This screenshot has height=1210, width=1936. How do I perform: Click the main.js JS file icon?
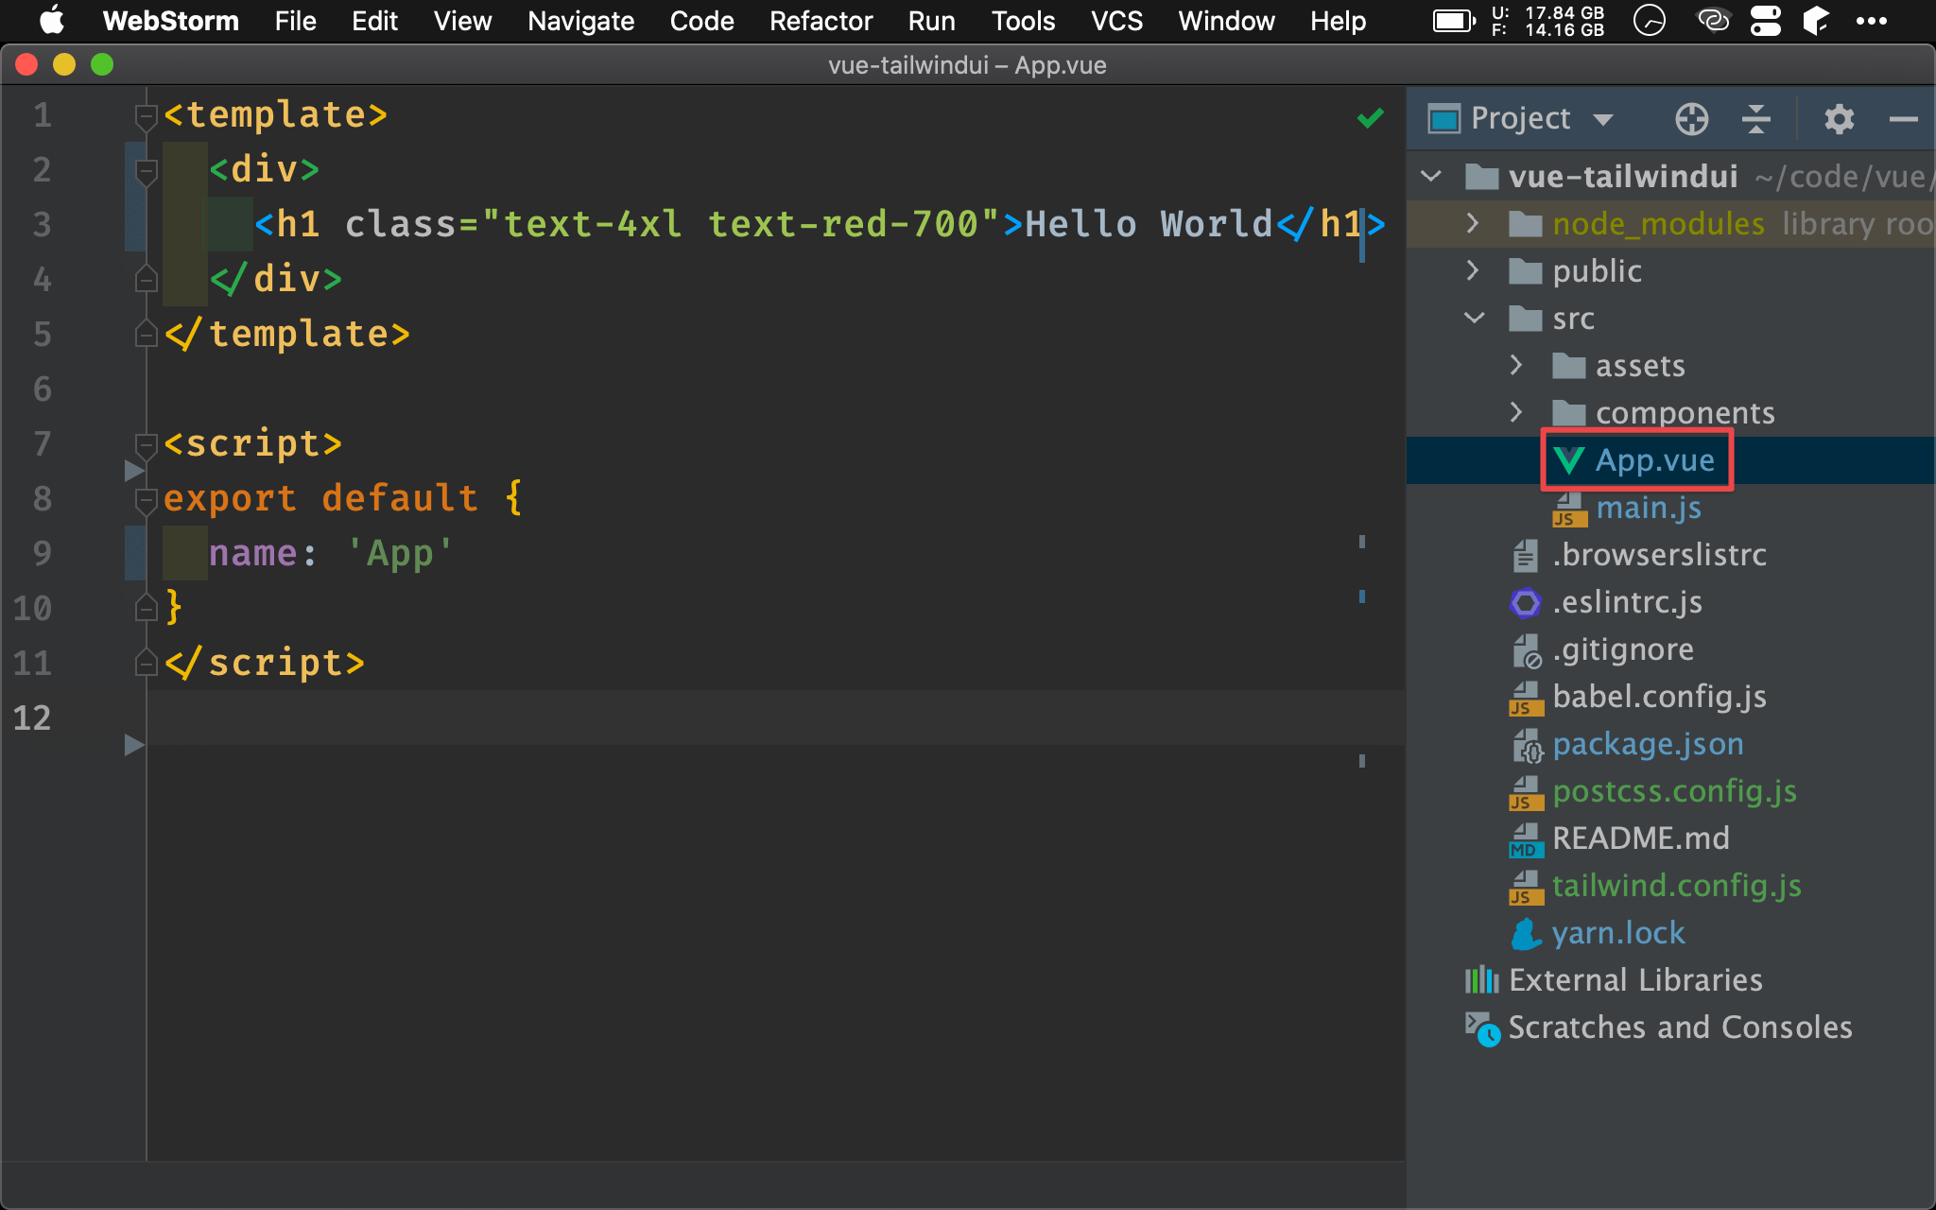[1568, 509]
